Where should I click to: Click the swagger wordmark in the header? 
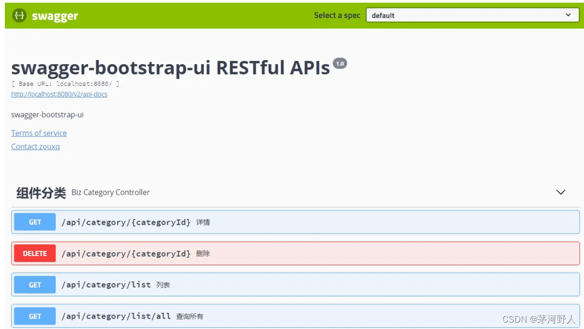coord(54,16)
